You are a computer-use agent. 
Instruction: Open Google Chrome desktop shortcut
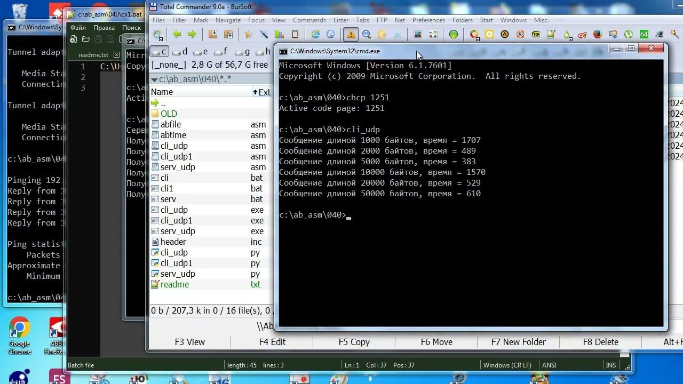[x=19, y=336]
